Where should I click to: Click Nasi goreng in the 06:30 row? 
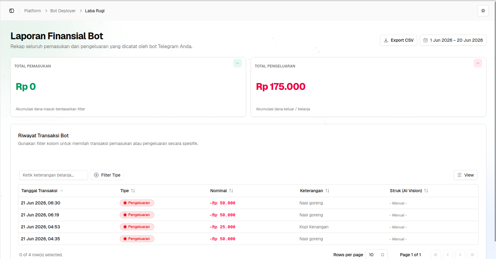[x=311, y=203]
